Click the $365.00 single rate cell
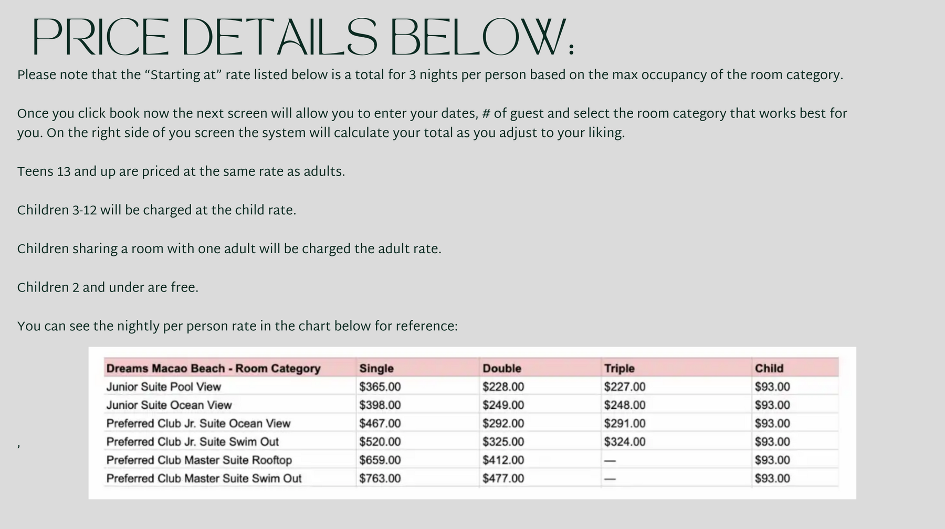Image resolution: width=945 pixels, height=529 pixels. point(380,387)
